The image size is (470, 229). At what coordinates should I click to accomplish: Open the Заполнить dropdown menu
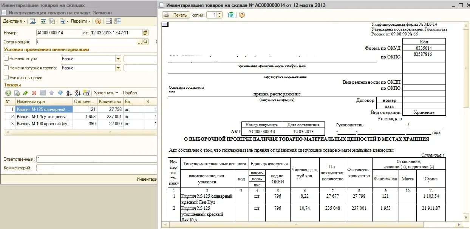coord(106,93)
